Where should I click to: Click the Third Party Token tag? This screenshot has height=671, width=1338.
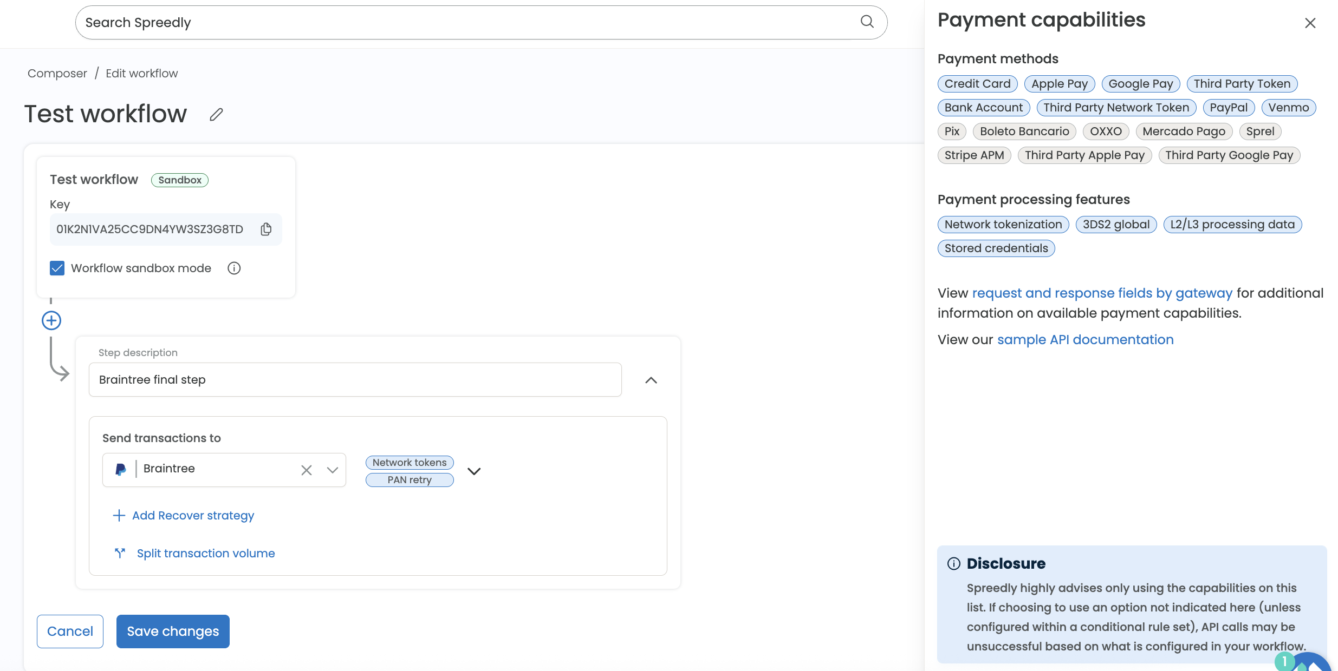pos(1242,84)
